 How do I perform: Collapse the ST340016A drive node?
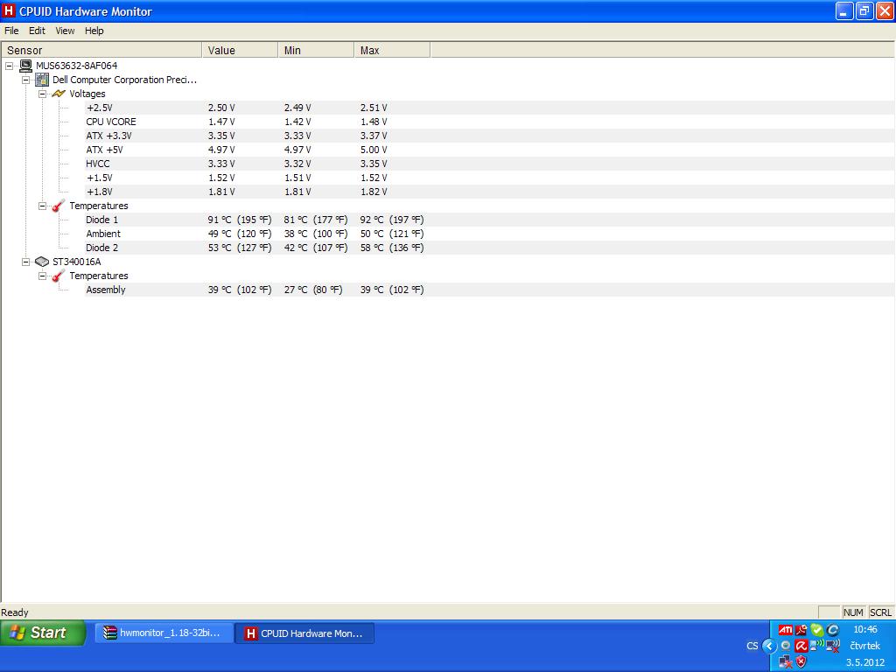click(x=25, y=262)
